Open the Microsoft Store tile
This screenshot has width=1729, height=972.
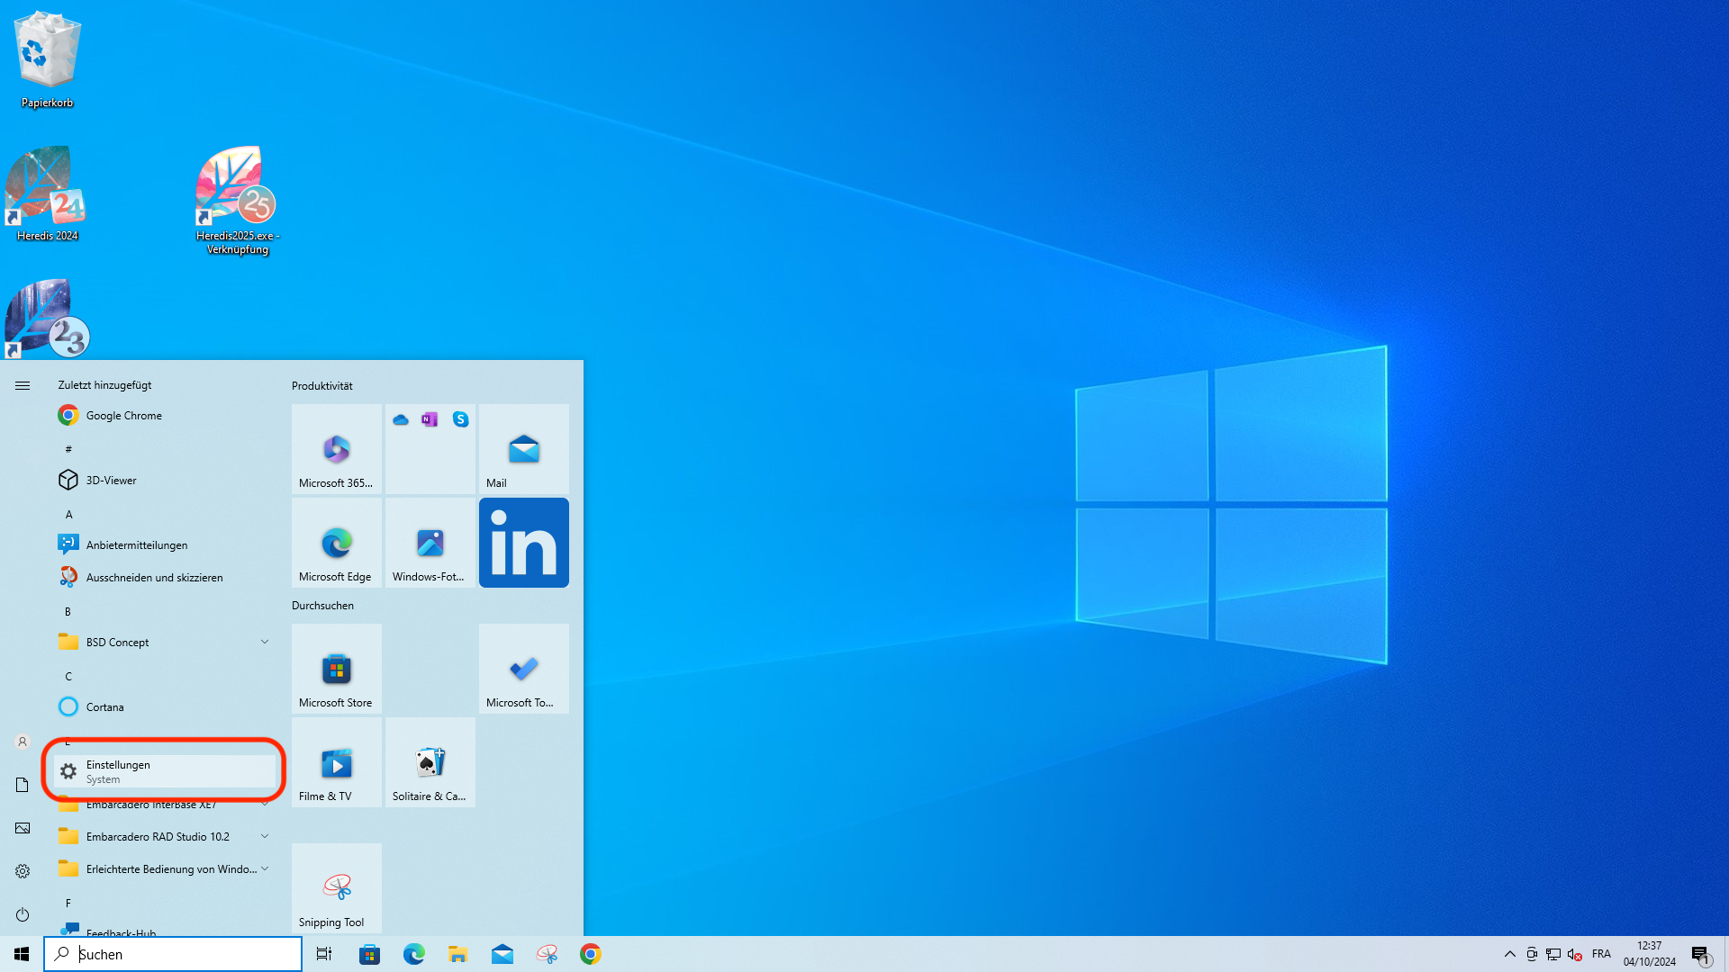[x=336, y=669]
